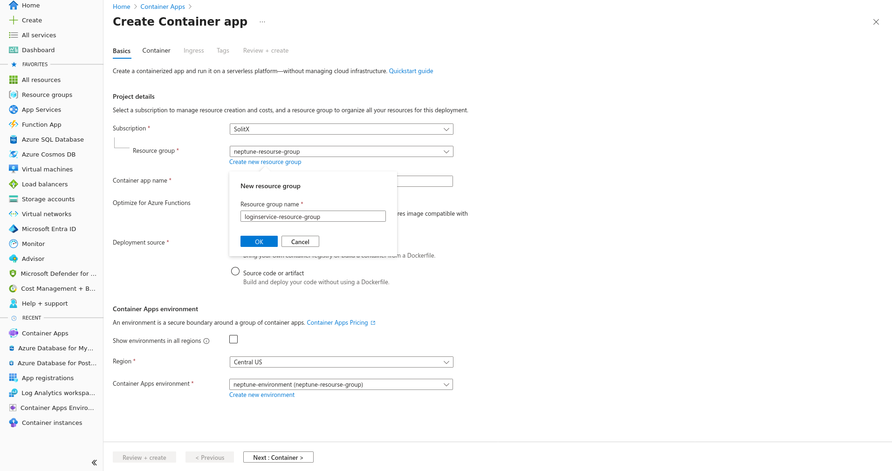Open Dashboard icon in sidebar
This screenshot has width=892, height=471.
click(14, 50)
